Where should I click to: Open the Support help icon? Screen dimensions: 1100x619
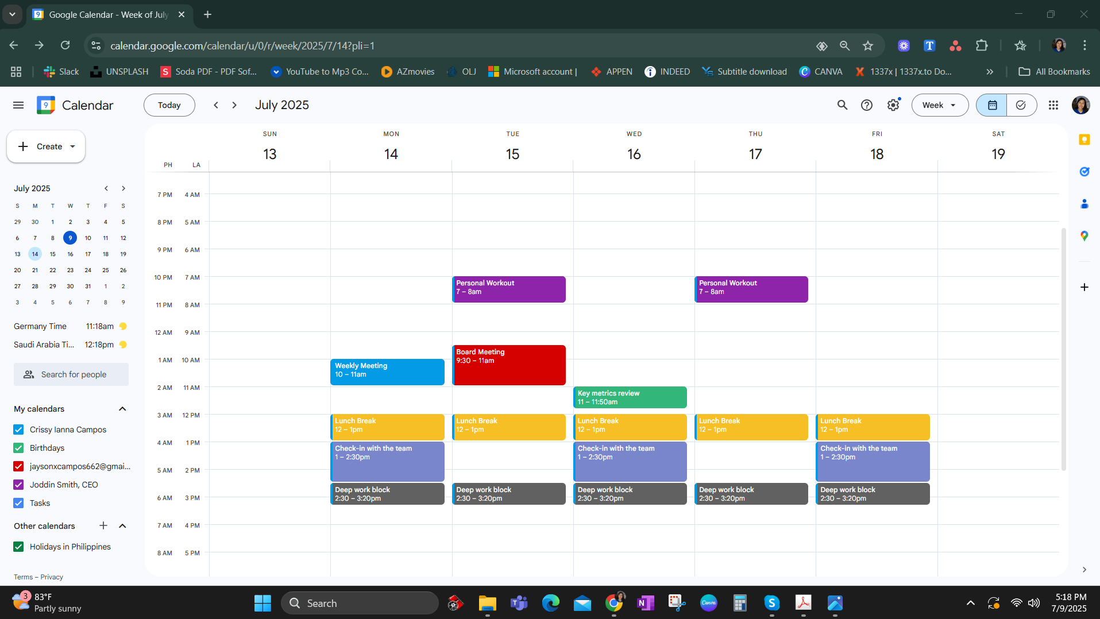coord(867,105)
